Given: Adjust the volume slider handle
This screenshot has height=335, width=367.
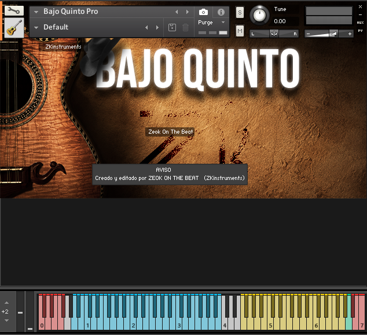Looking at the screenshot, I should pos(333,34).
